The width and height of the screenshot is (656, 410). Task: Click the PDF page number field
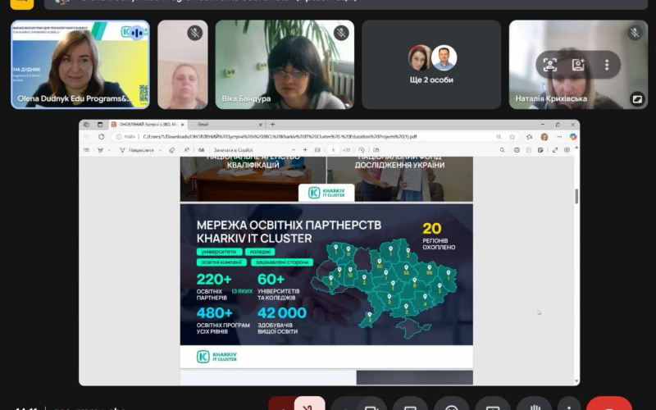tap(334, 150)
